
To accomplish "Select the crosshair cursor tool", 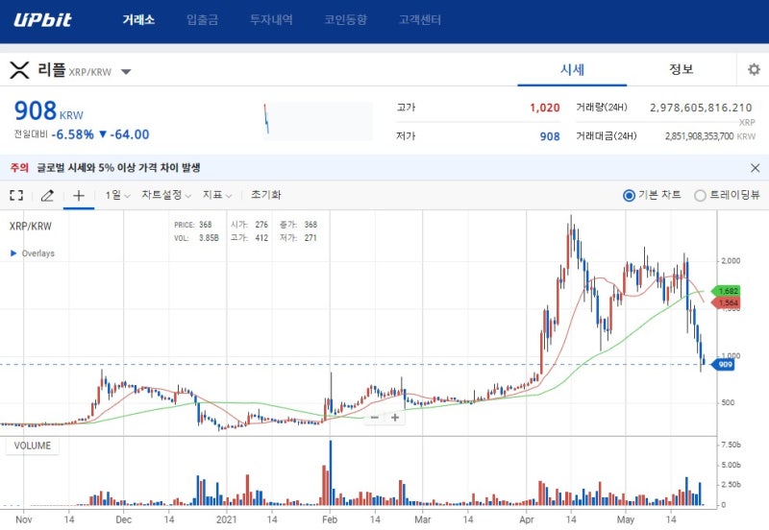I will point(79,196).
